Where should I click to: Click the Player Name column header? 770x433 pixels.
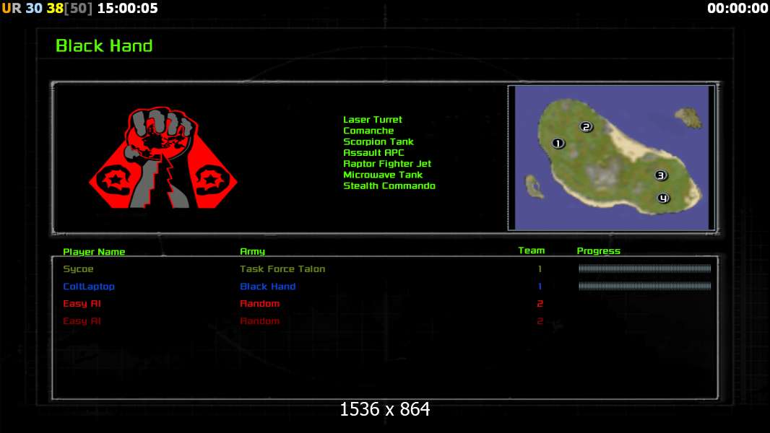(x=94, y=252)
